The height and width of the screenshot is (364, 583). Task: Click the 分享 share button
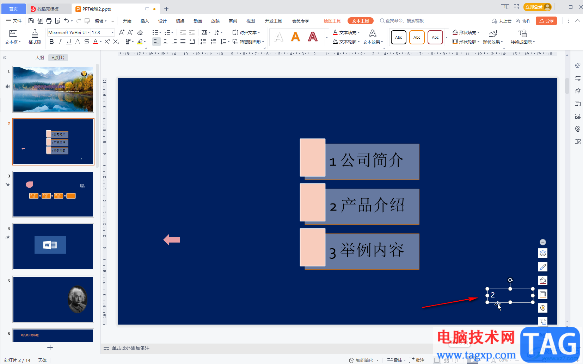[546, 21]
